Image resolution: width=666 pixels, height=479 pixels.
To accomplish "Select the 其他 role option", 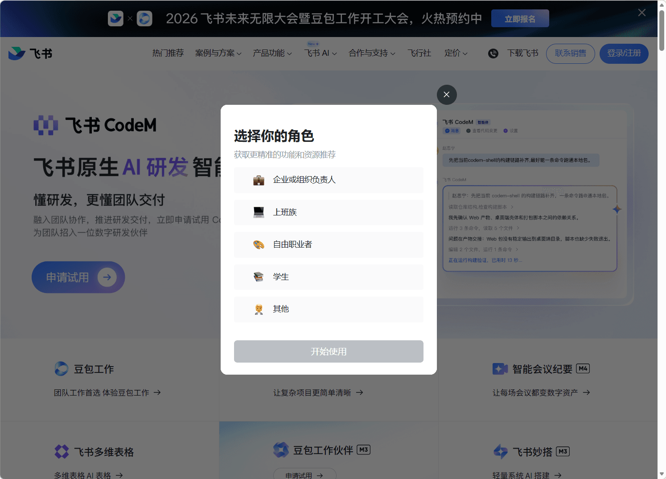I will click(329, 309).
